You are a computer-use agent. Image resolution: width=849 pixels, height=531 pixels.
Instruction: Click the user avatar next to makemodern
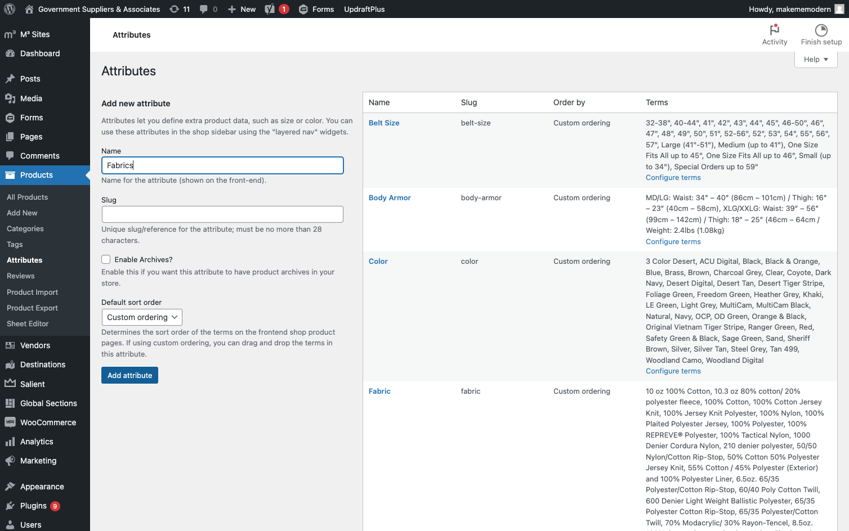(x=839, y=9)
